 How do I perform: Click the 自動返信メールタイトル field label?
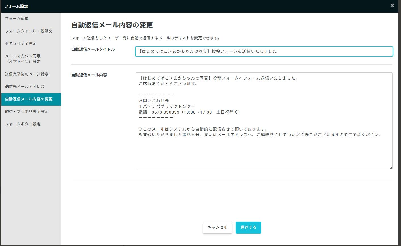(93, 49)
